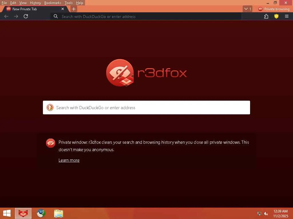Image resolution: width=293 pixels, height=219 pixels.
Task: Click the muted volume tray icon
Action: [266, 213]
